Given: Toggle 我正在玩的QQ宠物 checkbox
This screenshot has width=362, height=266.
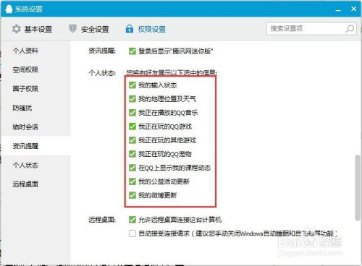Looking at the screenshot, I should click(132, 154).
